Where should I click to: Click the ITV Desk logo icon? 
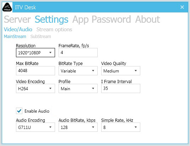7,7
